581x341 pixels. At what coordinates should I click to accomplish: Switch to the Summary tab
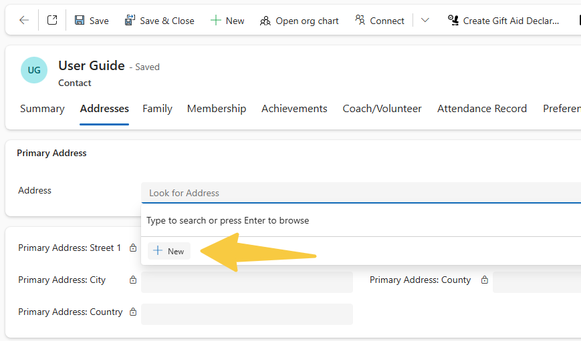pyautogui.click(x=42, y=109)
